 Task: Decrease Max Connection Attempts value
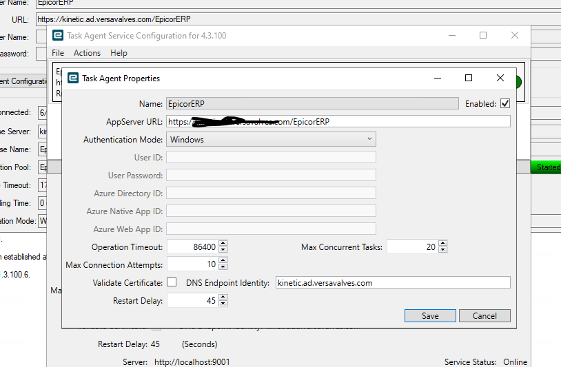223,268
